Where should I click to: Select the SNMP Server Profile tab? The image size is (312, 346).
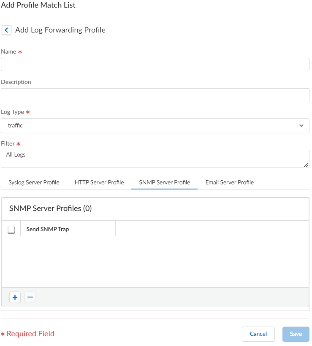[164, 183]
